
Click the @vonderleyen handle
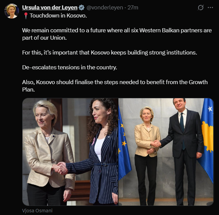[105, 7]
